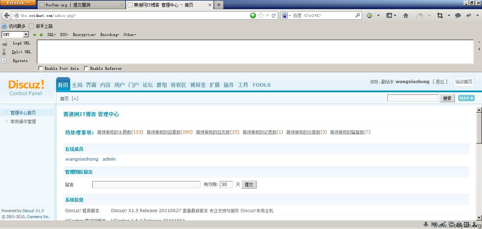The height and width of the screenshot is (229, 482).
Task: Focus the 留言 message input field
Action: (146, 185)
